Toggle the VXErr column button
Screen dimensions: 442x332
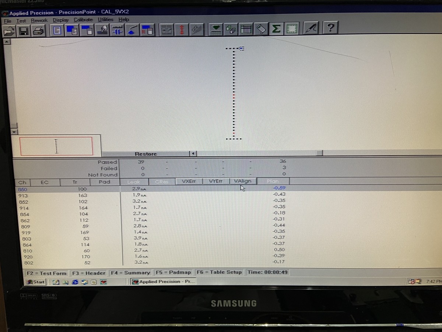pos(189,181)
